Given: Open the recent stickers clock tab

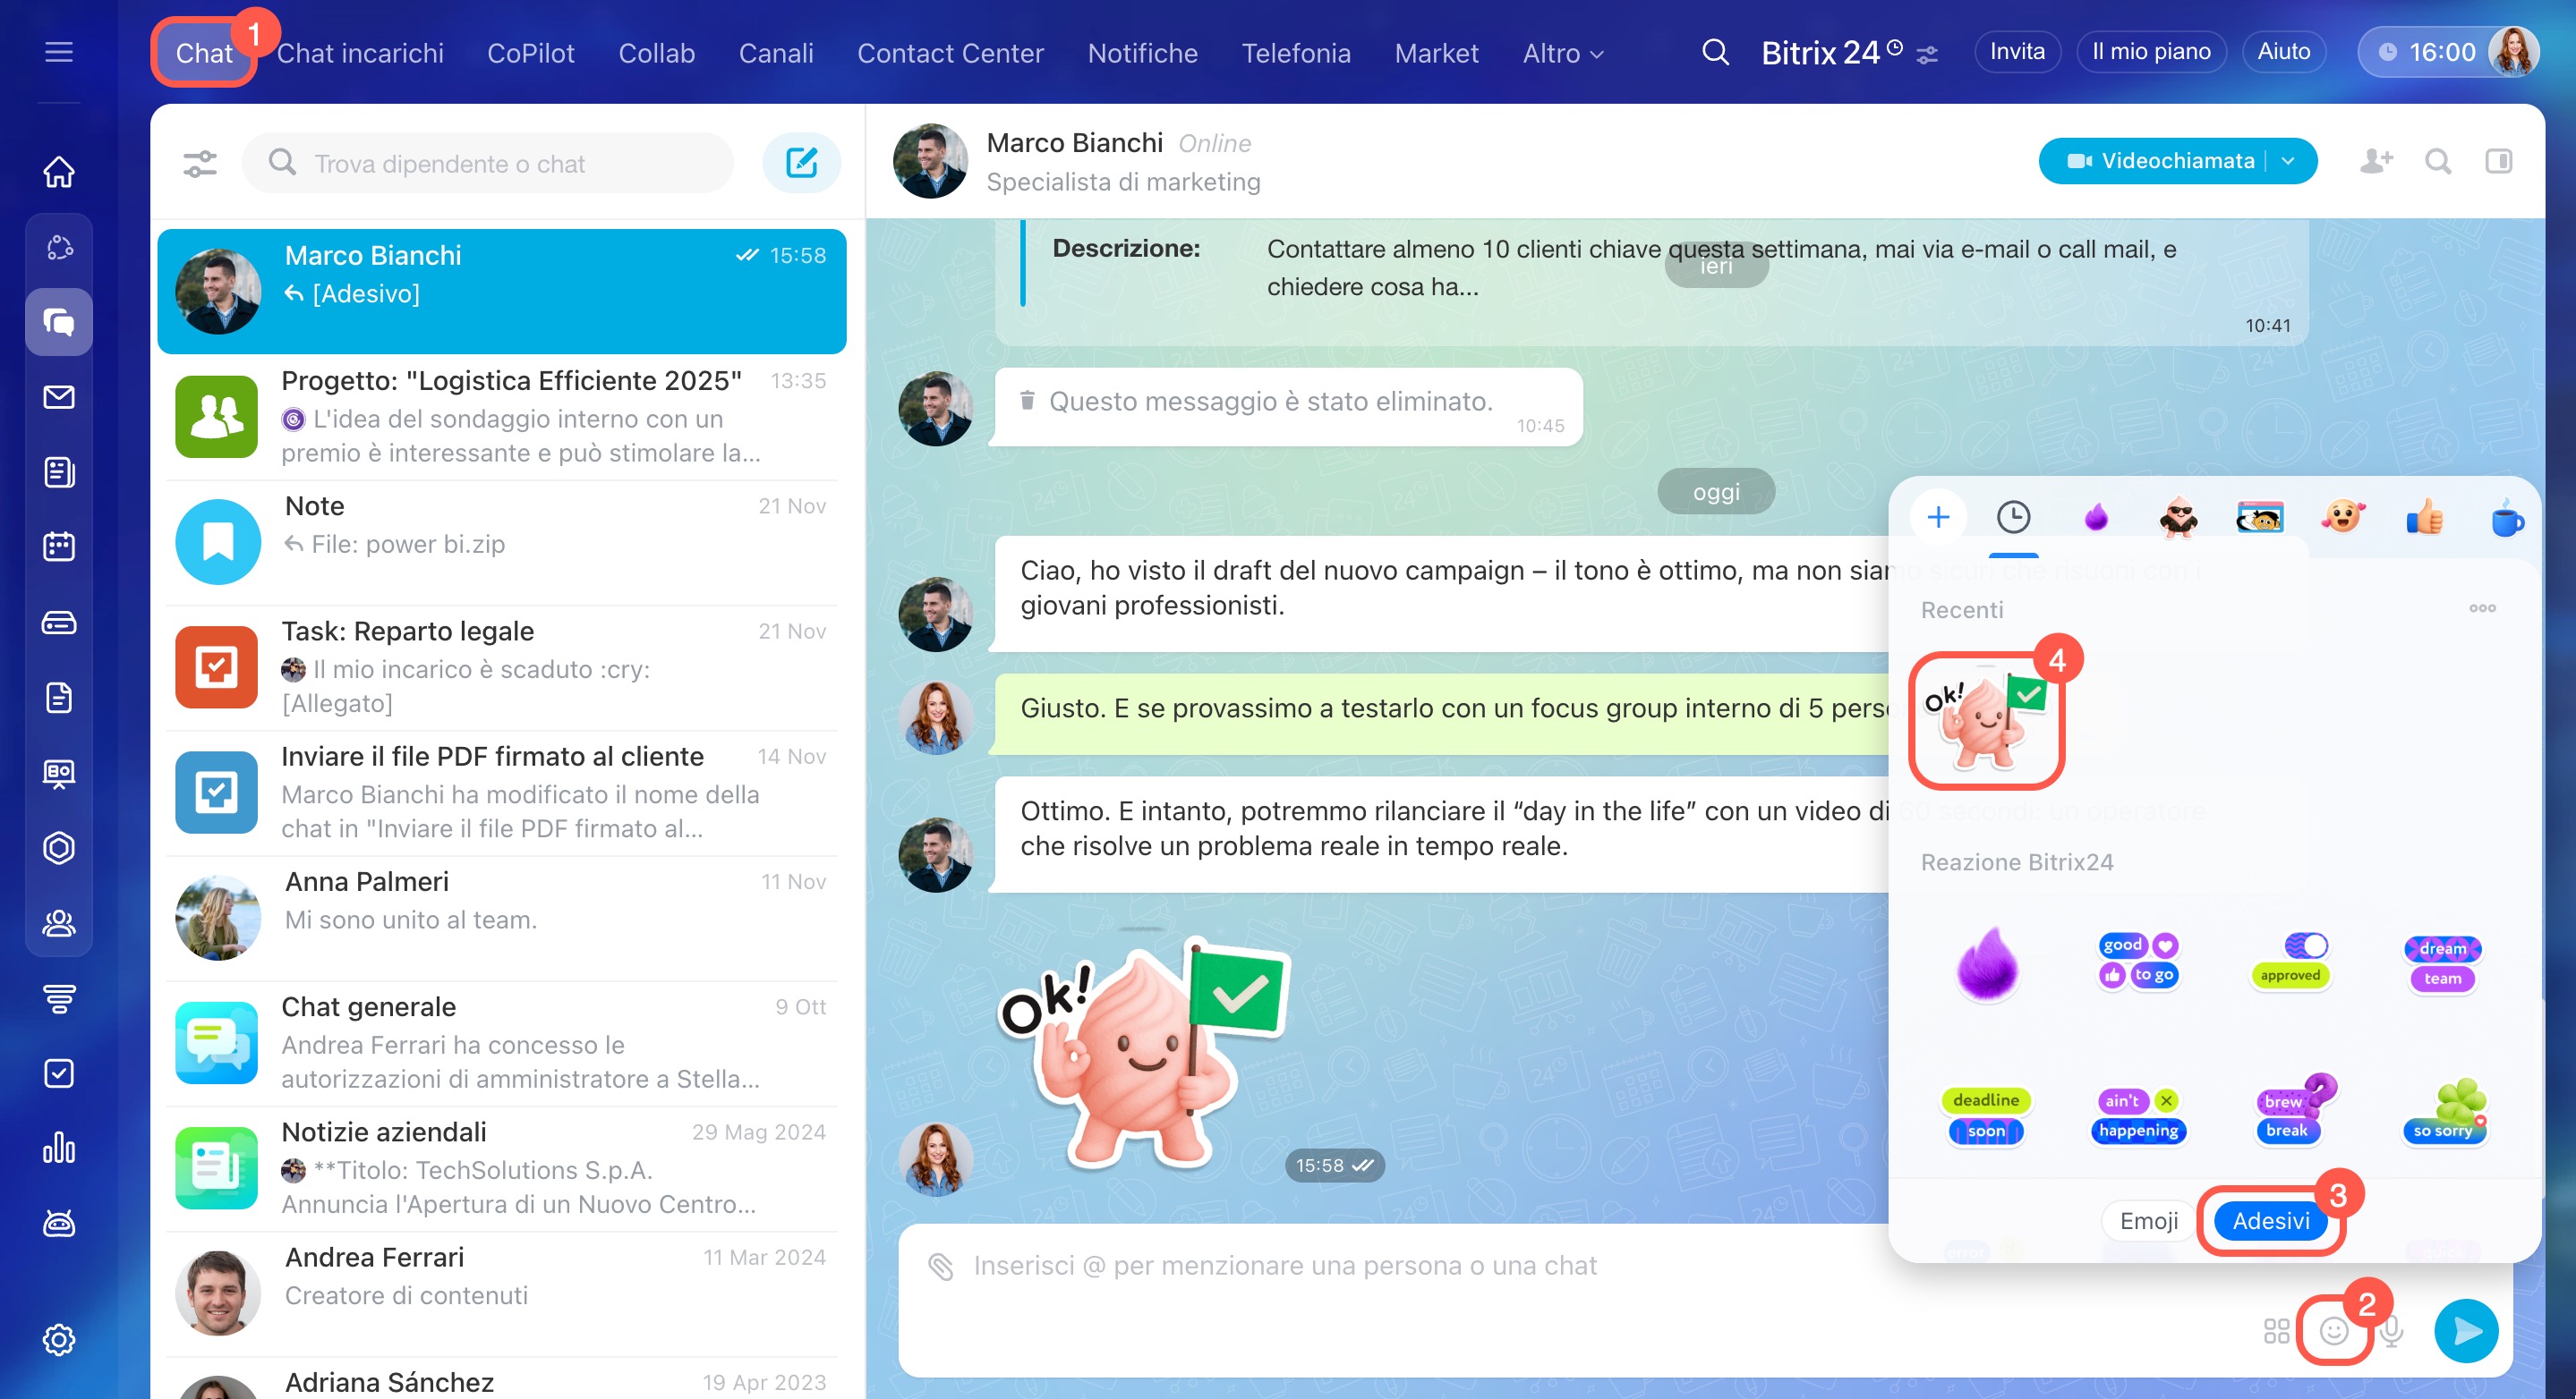Looking at the screenshot, I should click(x=2013, y=518).
